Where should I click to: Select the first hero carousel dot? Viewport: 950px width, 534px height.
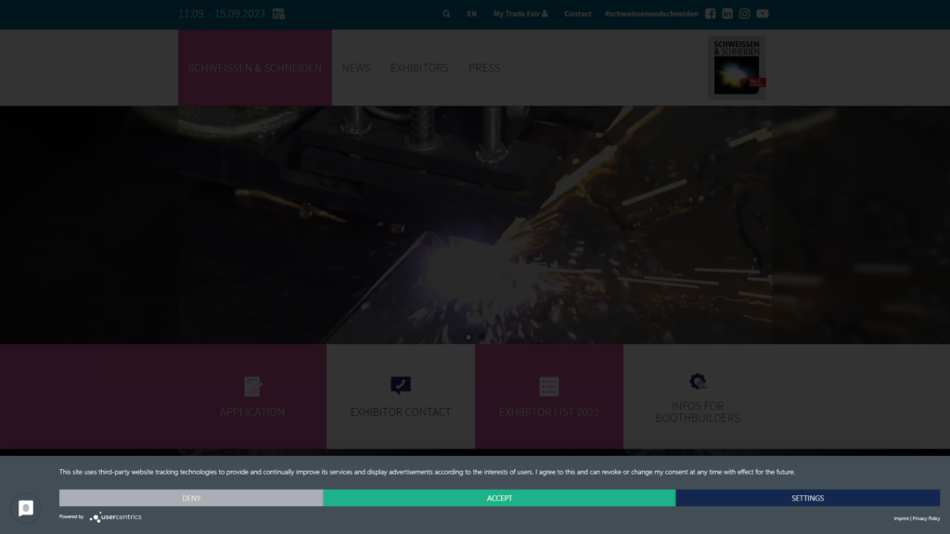469,337
